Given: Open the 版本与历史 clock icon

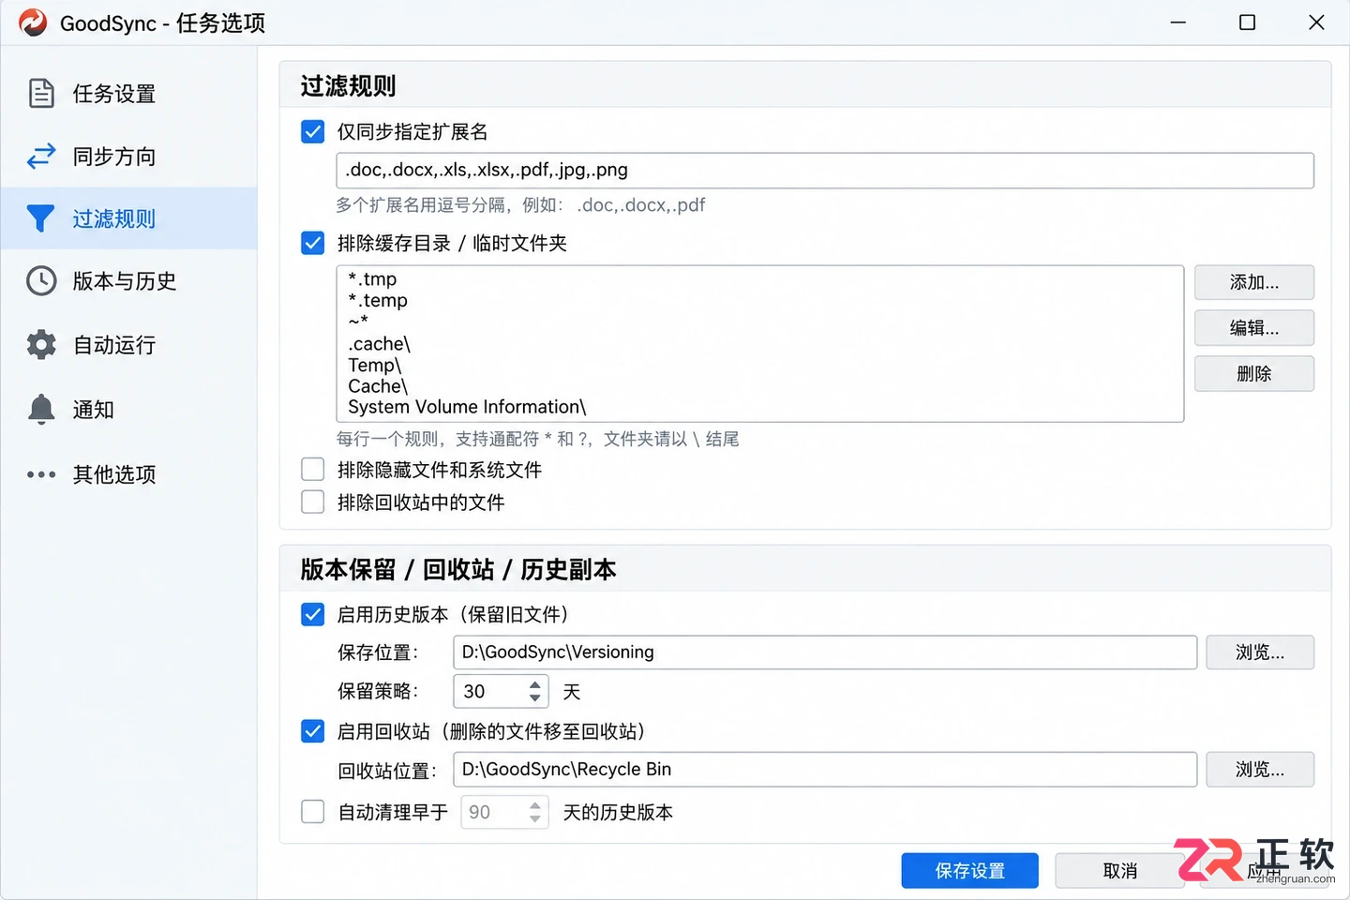Looking at the screenshot, I should pyautogui.click(x=41, y=280).
